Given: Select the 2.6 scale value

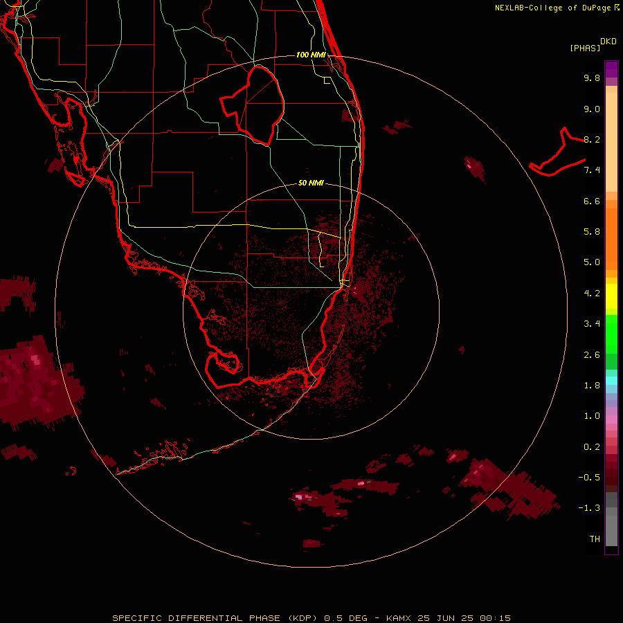Looking at the screenshot, I should [592, 355].
